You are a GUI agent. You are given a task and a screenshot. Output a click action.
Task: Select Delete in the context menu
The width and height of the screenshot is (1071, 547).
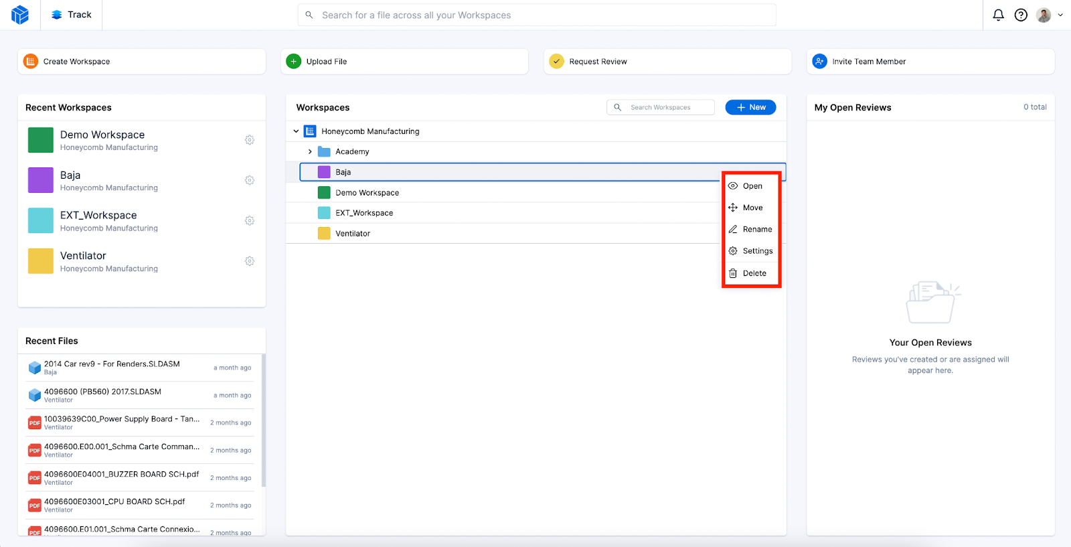[x=754, y=273]
